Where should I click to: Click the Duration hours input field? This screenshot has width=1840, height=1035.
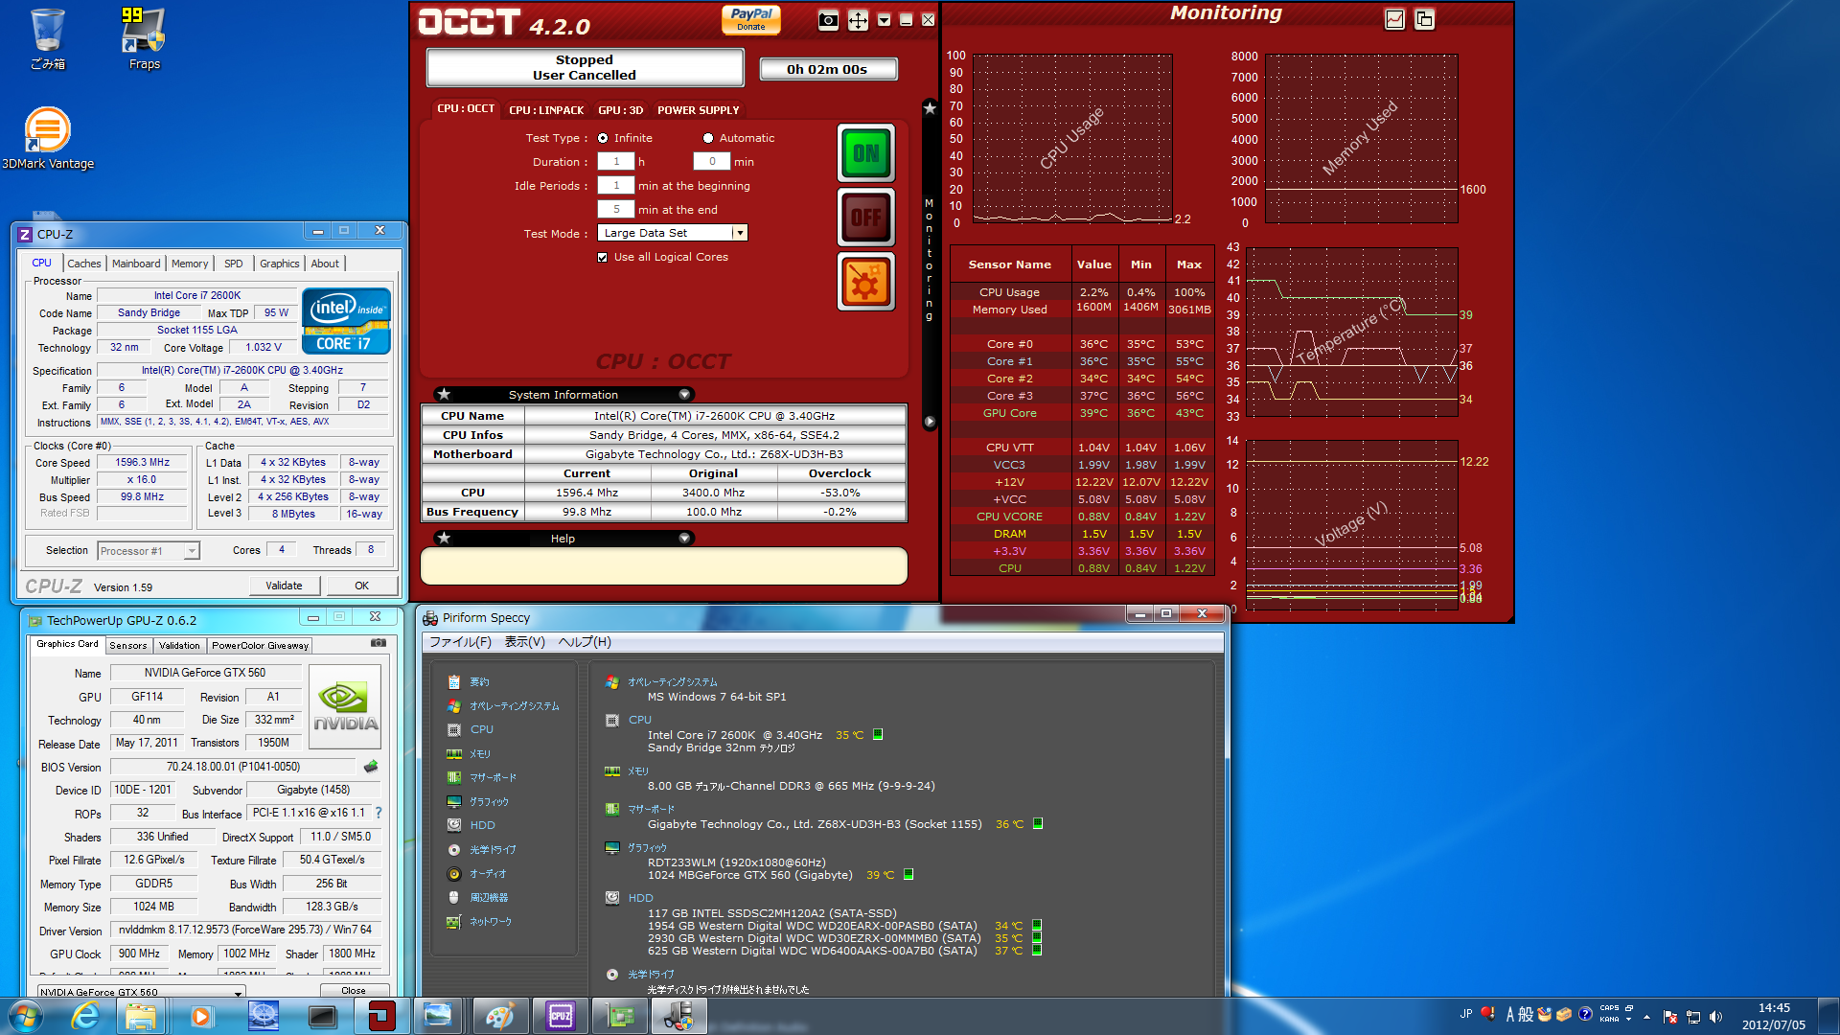[616, 162]
